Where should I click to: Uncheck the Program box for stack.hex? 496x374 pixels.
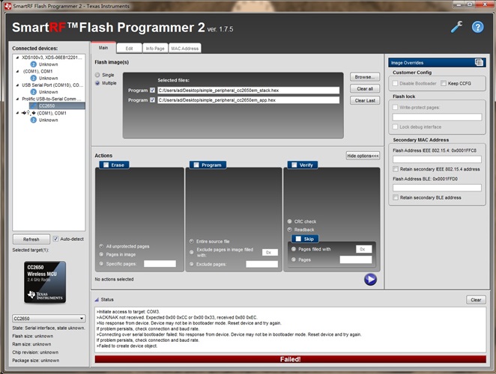coord(152,91)
